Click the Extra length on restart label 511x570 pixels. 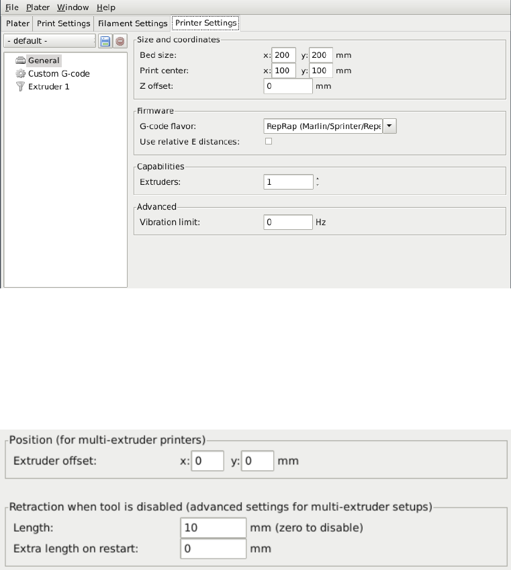[76, 548]
